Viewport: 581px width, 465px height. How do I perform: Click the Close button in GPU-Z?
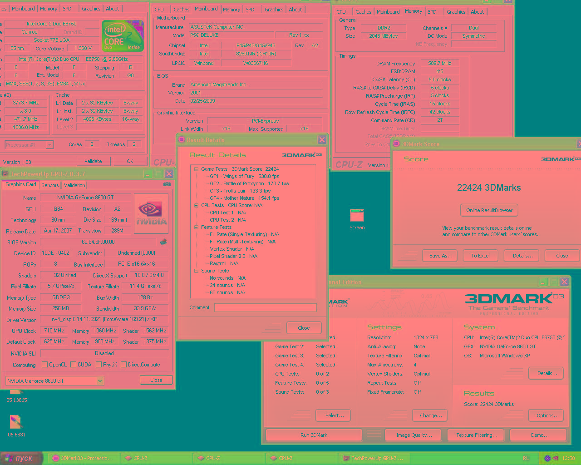[x=156, y=380]
